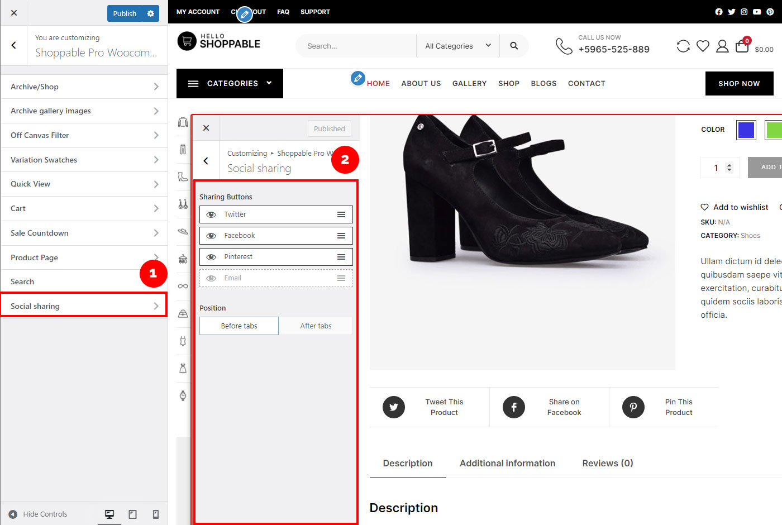Expand the Social sharing section
The image size is (782, 525).
[84, 306]
